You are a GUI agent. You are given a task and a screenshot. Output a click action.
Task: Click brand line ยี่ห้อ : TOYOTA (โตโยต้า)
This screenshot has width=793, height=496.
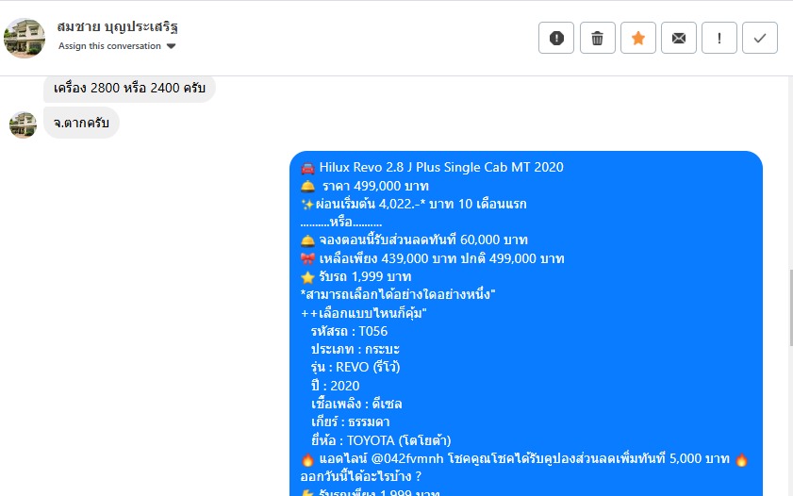381,440
